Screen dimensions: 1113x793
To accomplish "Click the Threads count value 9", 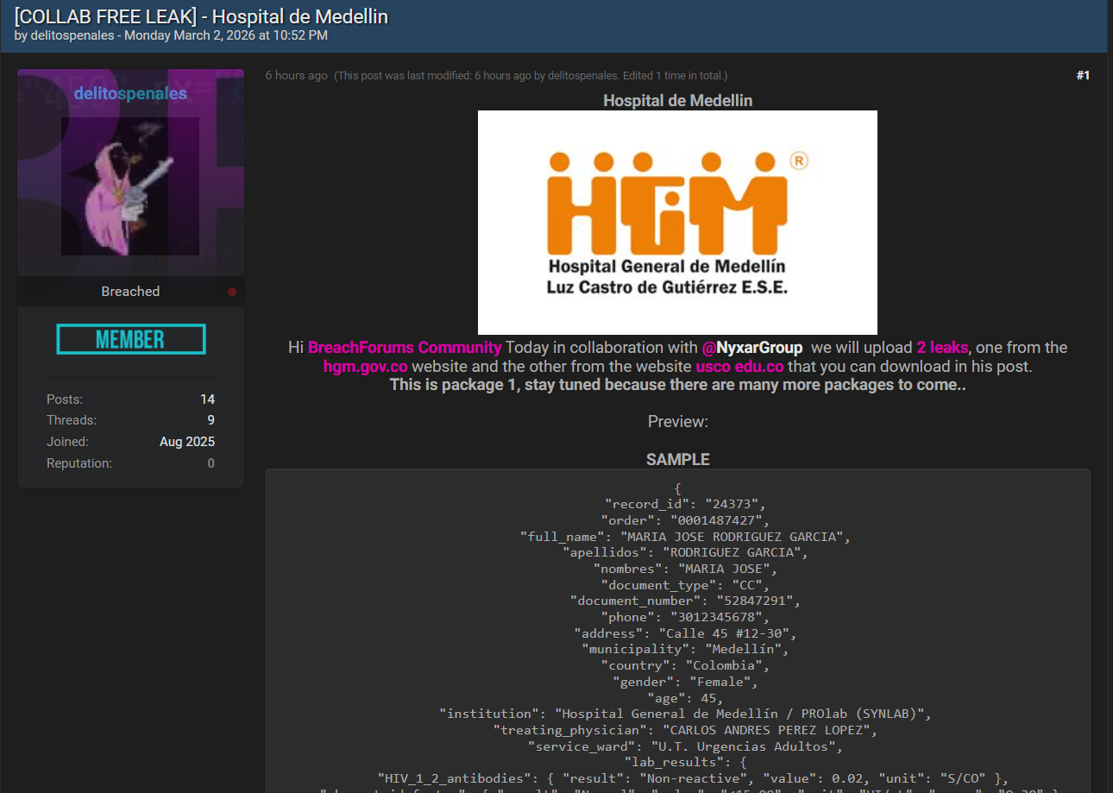I will click(211, 420).
